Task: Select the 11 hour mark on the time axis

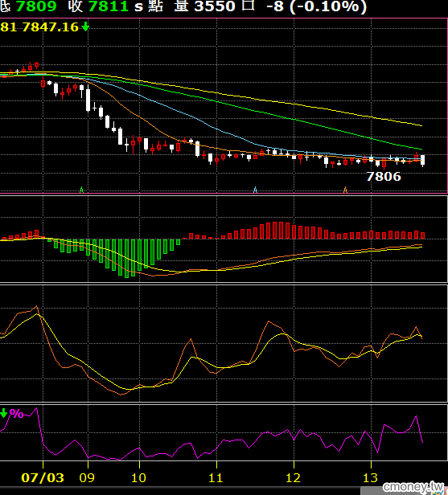Action: click(x=216, y=477)
